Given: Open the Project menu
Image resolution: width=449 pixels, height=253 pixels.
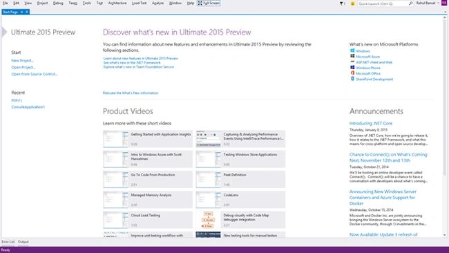Looking at the screenshot, I should click(42, 3).
